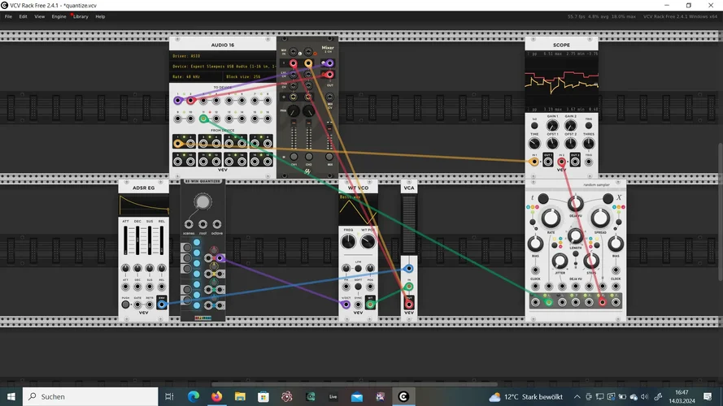
Task: Click the ADSR EG GATE input jack
Action: tap(137, 304)
